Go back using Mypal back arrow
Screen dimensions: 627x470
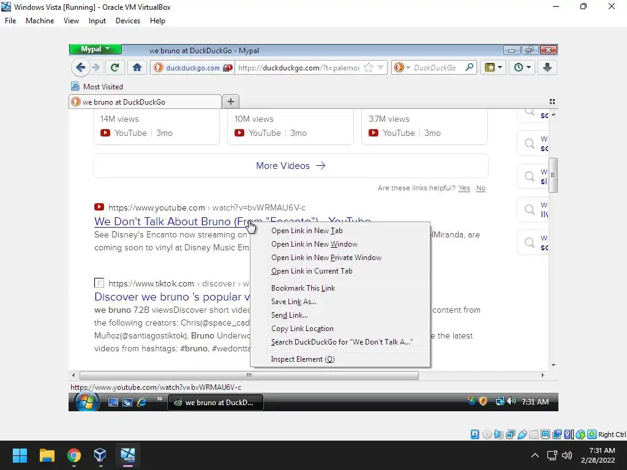(x=80, y=67)
